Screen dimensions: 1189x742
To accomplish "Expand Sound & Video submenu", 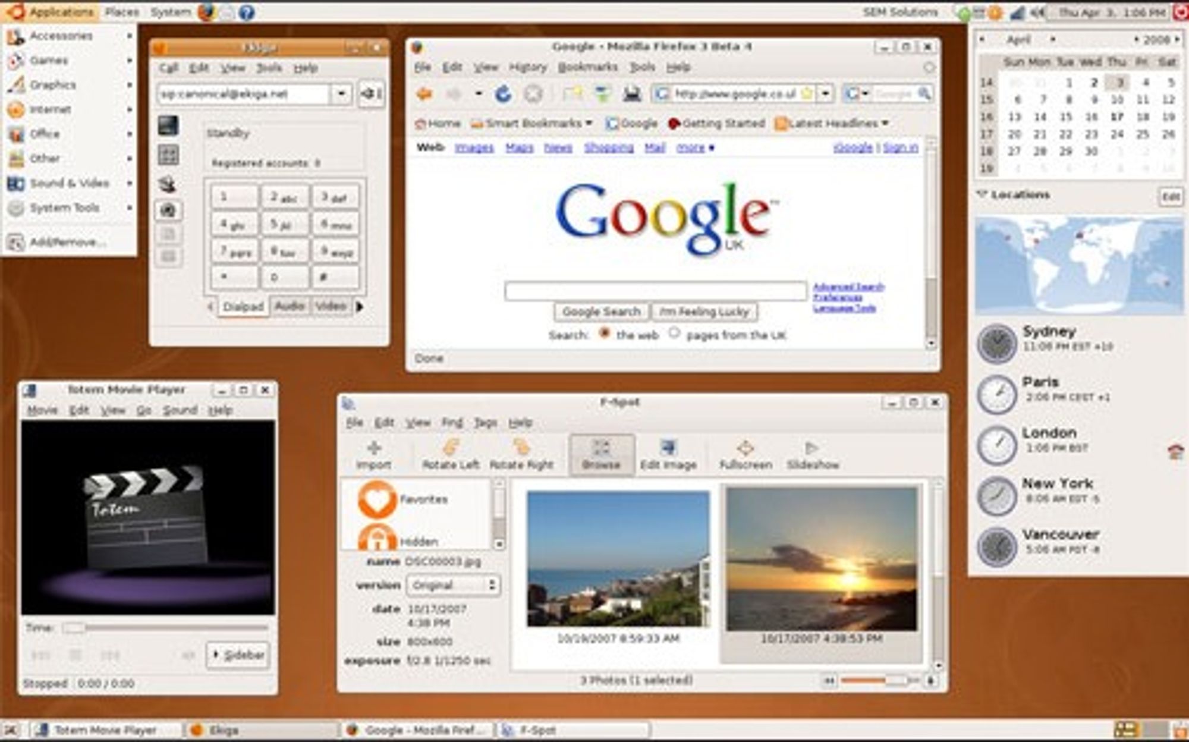I will (x=69, y=183).
